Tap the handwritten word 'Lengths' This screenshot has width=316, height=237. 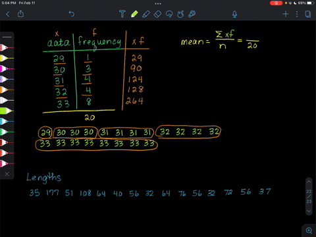pos(43,178)
